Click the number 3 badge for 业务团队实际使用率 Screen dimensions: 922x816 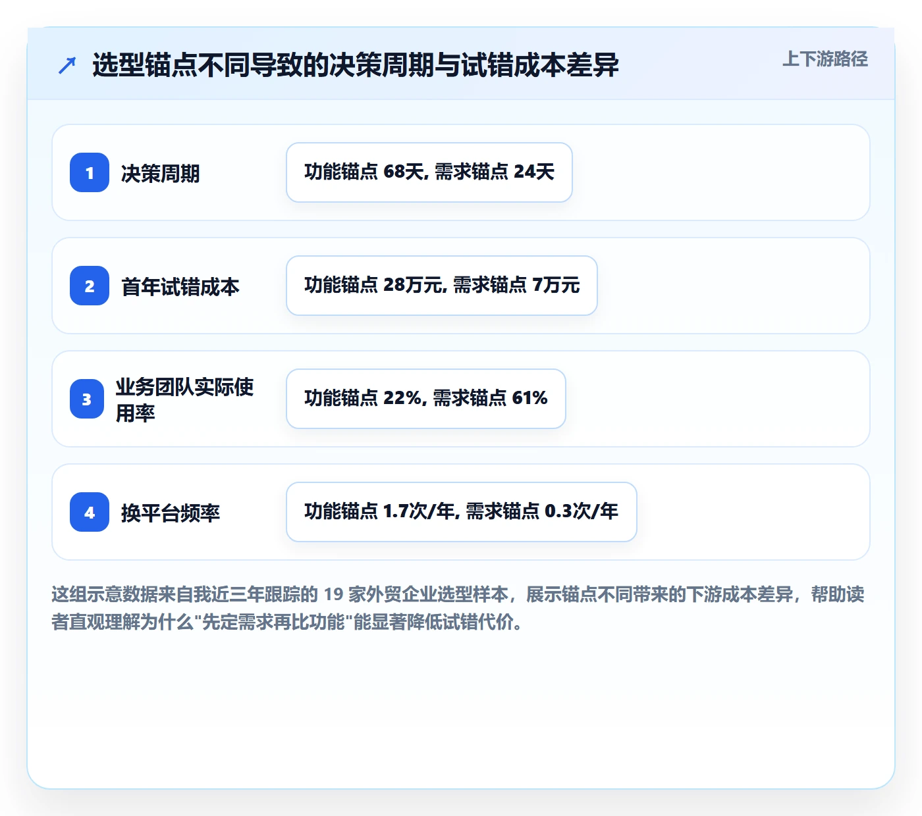[x=87, y=399]
